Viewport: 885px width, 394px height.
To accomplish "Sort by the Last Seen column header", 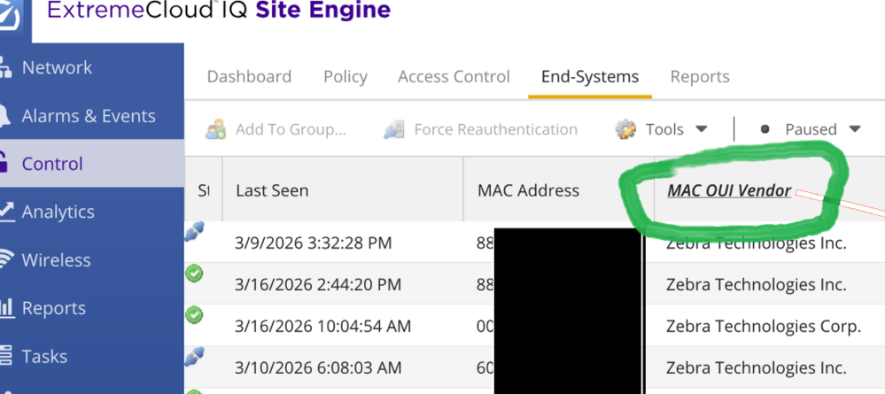I will click(x=272, y=190).
